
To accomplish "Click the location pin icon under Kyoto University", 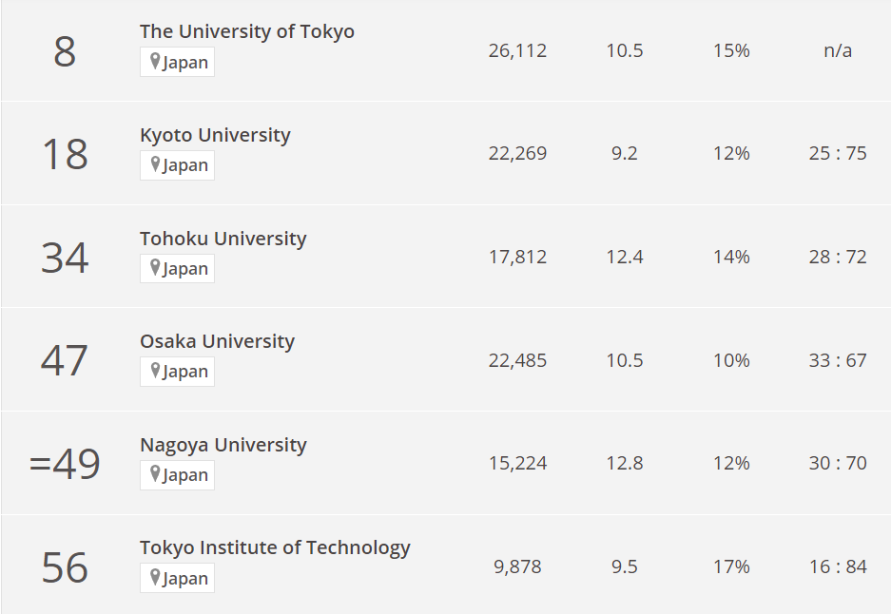I will coord(155,164).
